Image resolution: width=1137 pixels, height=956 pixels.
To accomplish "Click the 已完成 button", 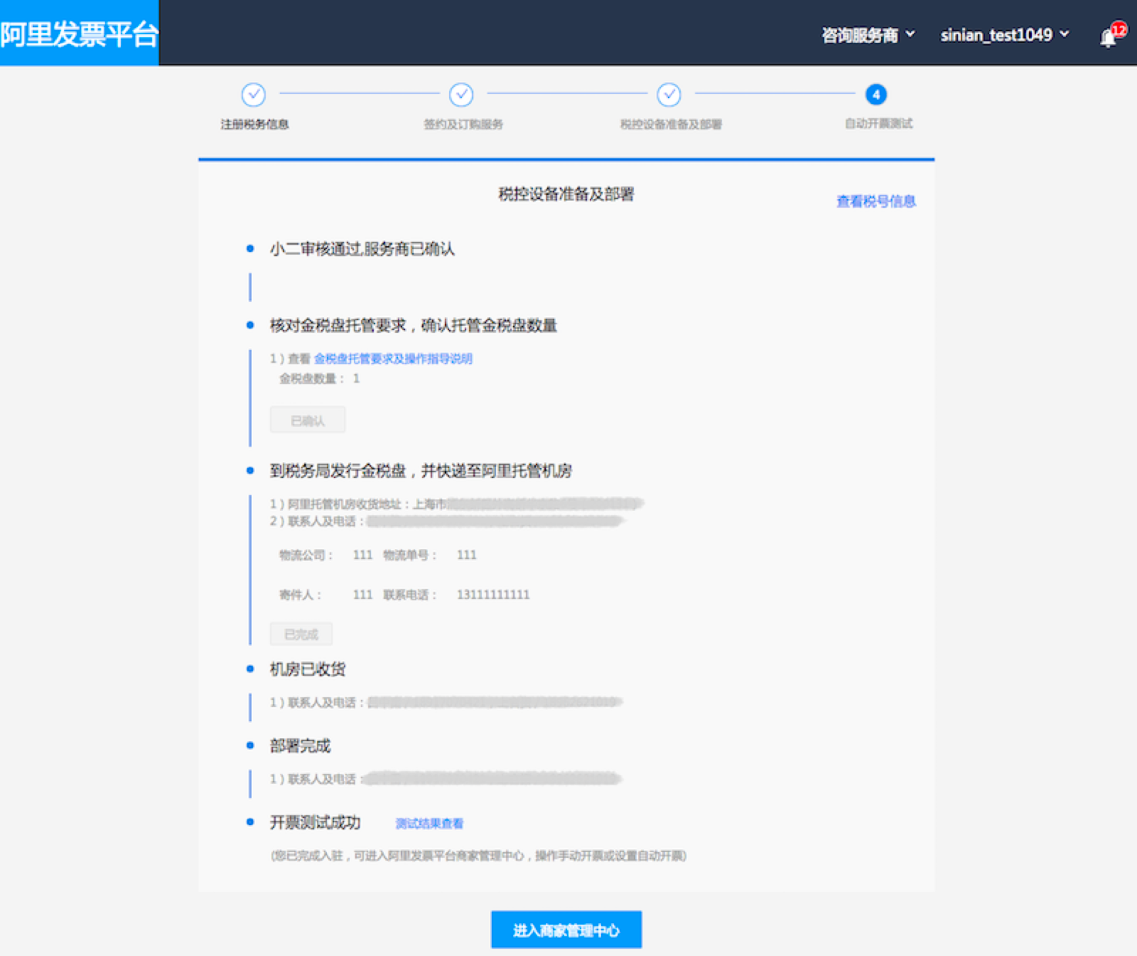I will pyautogui.click(x=301, y=634).
